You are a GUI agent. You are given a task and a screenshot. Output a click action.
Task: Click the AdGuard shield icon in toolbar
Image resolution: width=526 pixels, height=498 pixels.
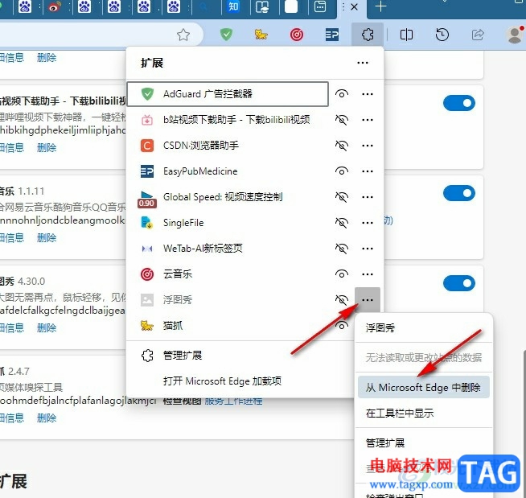(x=227, y=35)
